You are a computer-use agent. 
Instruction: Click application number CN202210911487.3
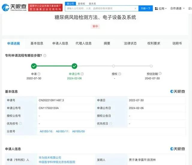pos(51,100)
